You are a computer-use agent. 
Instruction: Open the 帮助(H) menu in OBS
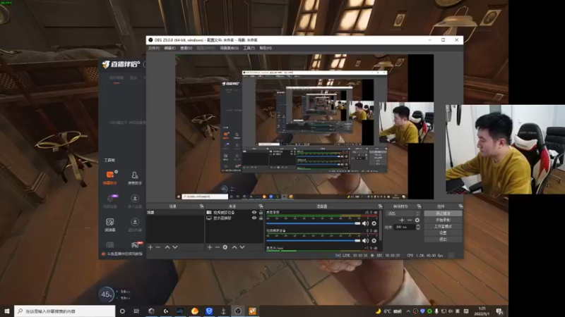pos(266,48)
